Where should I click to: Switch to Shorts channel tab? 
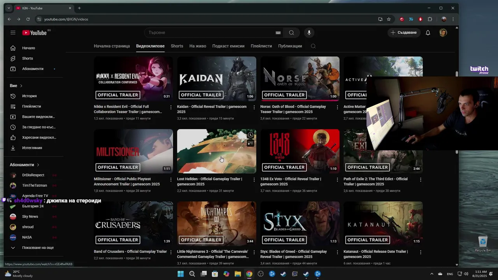click(177, 46)
